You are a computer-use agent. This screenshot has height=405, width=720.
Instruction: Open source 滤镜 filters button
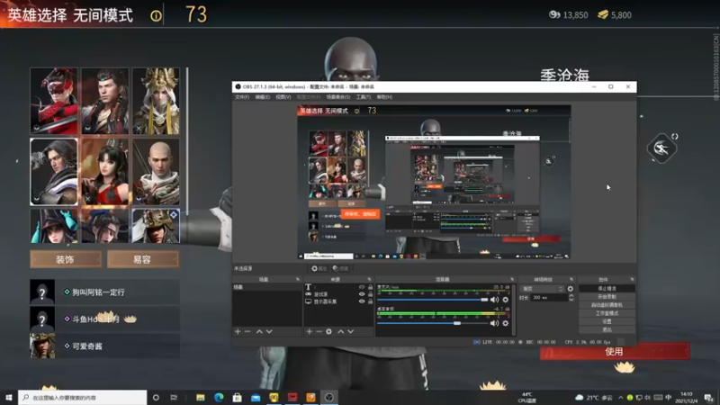341,268
